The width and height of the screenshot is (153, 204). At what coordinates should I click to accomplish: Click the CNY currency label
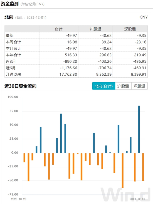(144, 17)
